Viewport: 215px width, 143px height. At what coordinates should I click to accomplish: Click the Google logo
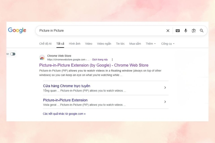[x=17, y=30]
